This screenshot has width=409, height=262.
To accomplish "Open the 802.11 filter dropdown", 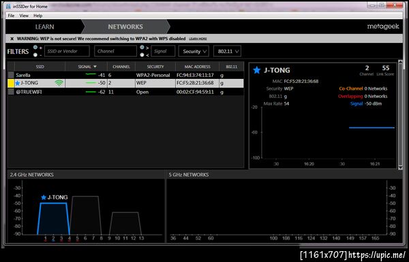I will [x=227, y=51].
